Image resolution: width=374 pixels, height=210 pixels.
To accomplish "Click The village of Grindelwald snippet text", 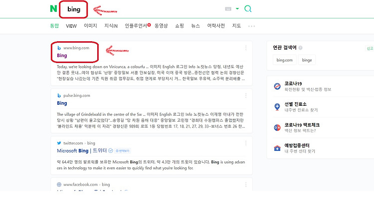I will click(x=151, y=120).
